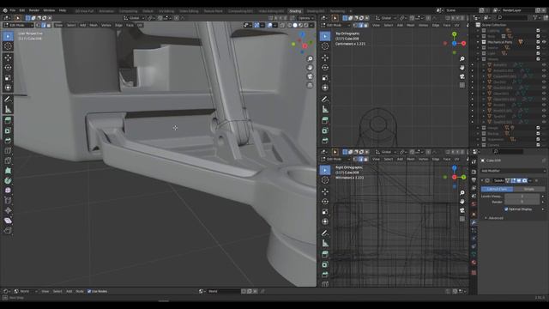Select the Loop Cut tool in the main viewport
549x309 pixels.
pos(8,151)
